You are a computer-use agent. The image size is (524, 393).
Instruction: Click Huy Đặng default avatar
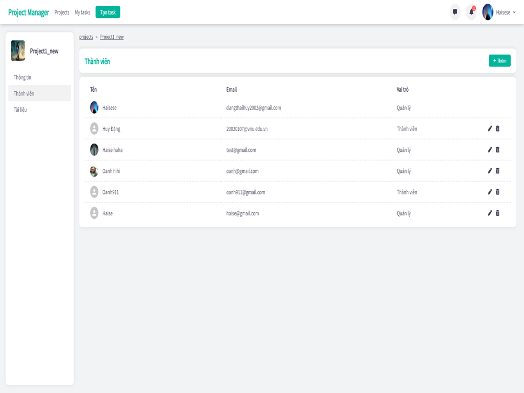click(x=94, y=129)
